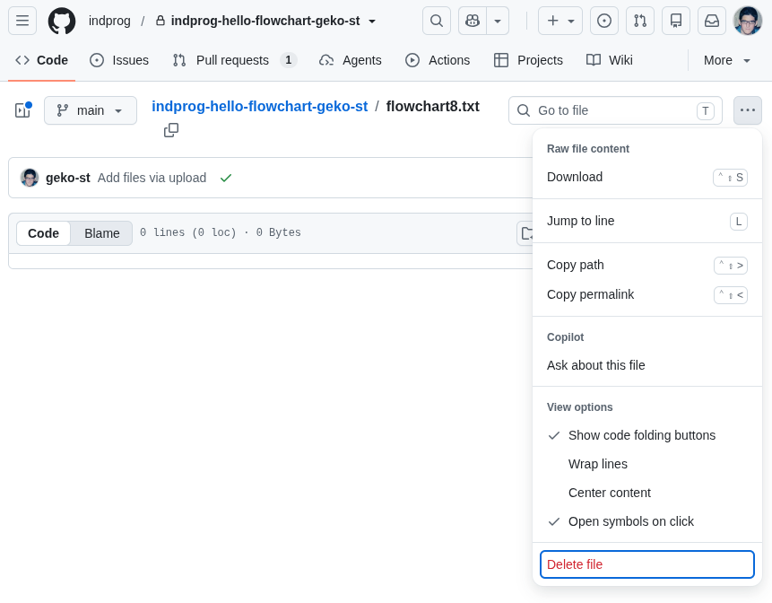Click geko-st avatar in commit row
The width and height of the screenshot is (772, 603).
tap(30, 178)
